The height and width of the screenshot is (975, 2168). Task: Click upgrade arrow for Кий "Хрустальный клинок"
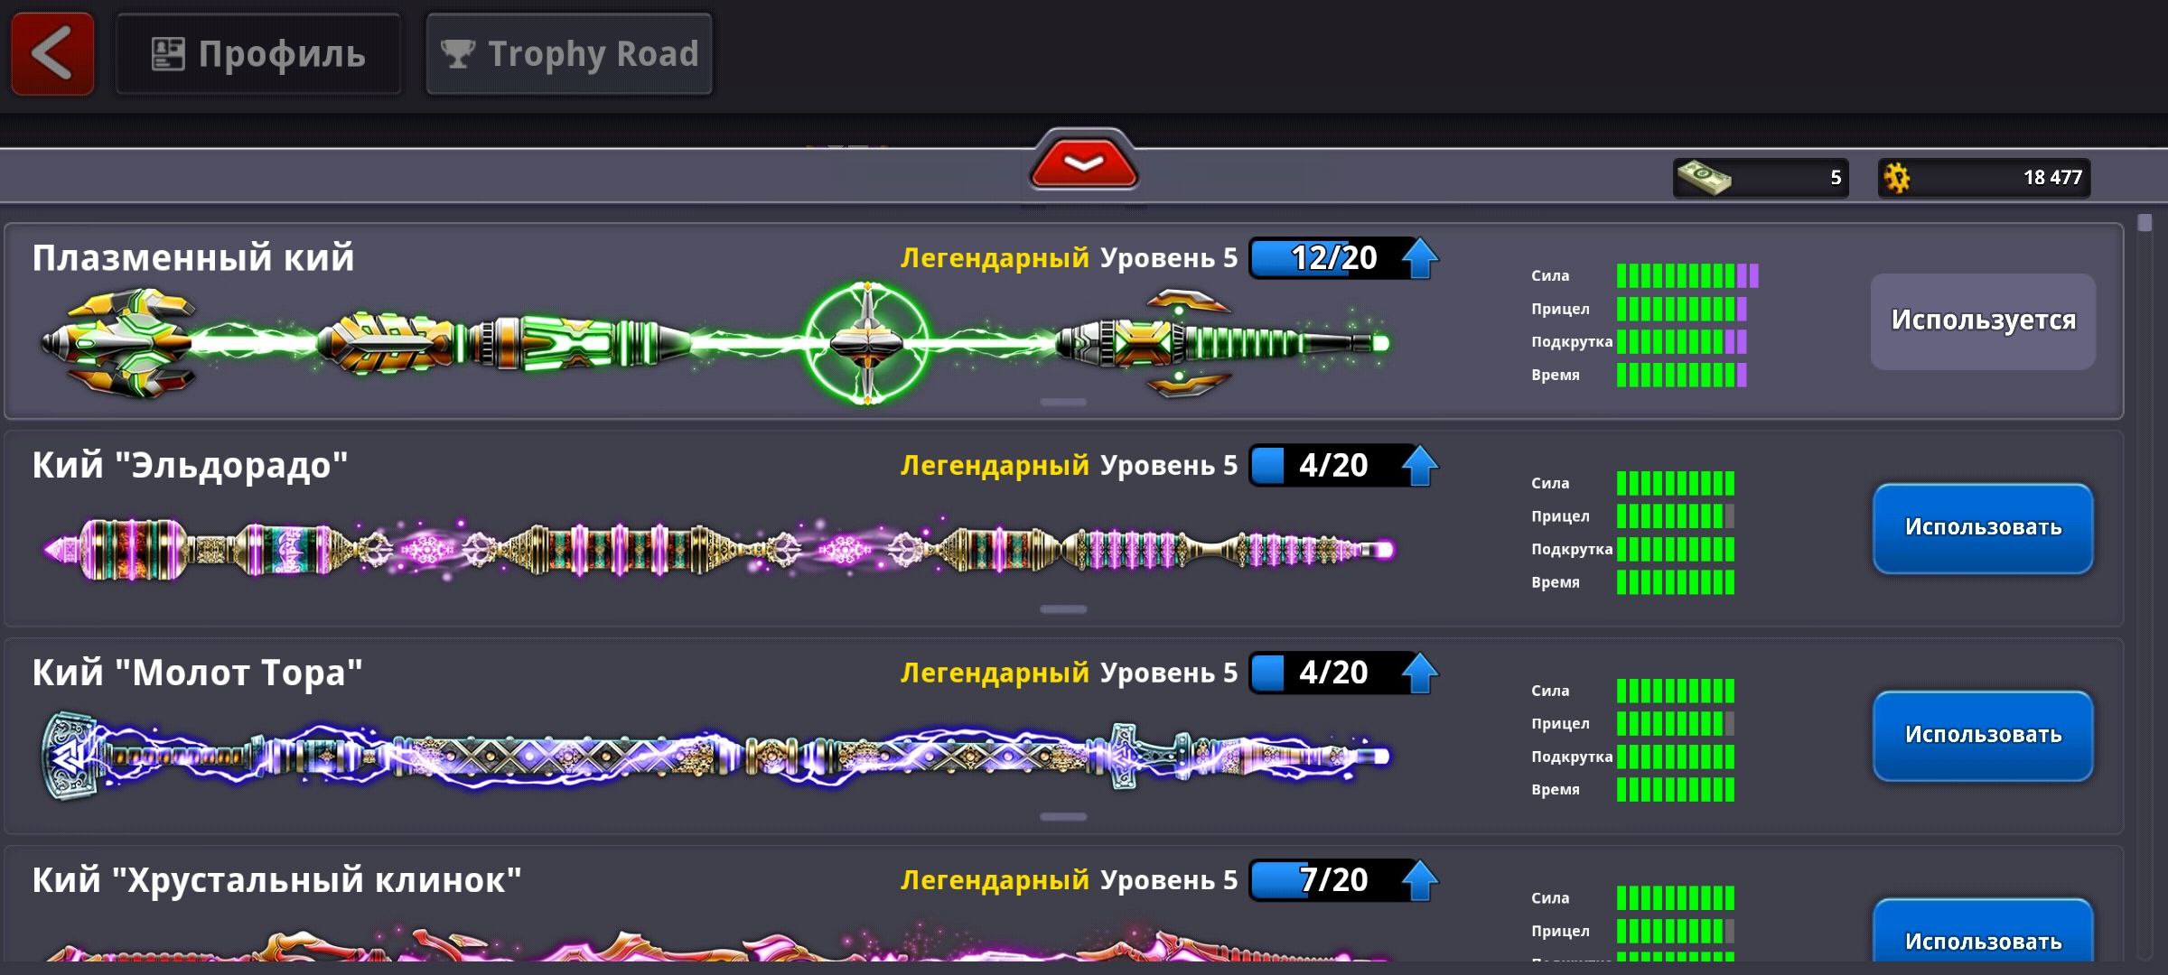(1420, 881)
